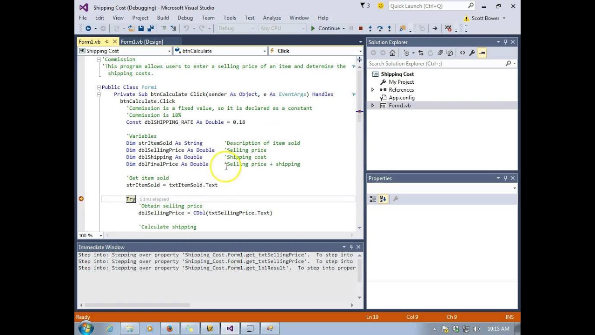Viewport: 595px width, 335px height.
Task: Click the Undo toolbar arrow
Action: click(x=186, y=28)
